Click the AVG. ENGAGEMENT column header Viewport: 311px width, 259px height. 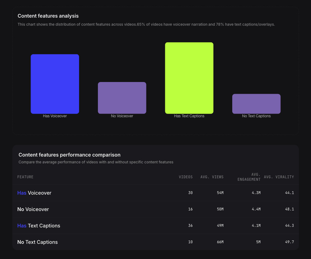coord(249,177)
